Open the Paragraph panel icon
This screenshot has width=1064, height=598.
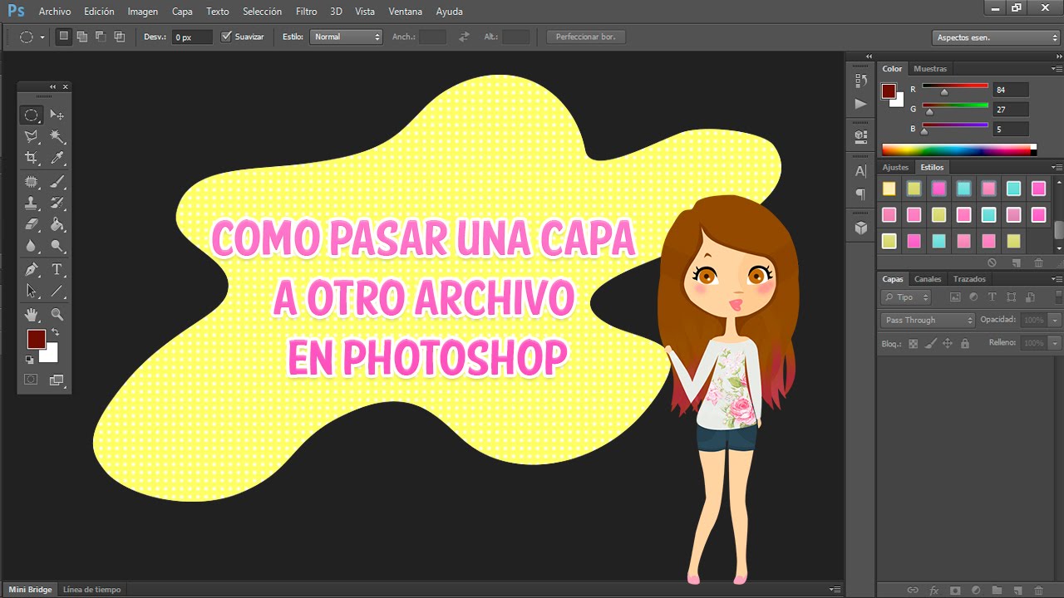[x=860, y=194]
